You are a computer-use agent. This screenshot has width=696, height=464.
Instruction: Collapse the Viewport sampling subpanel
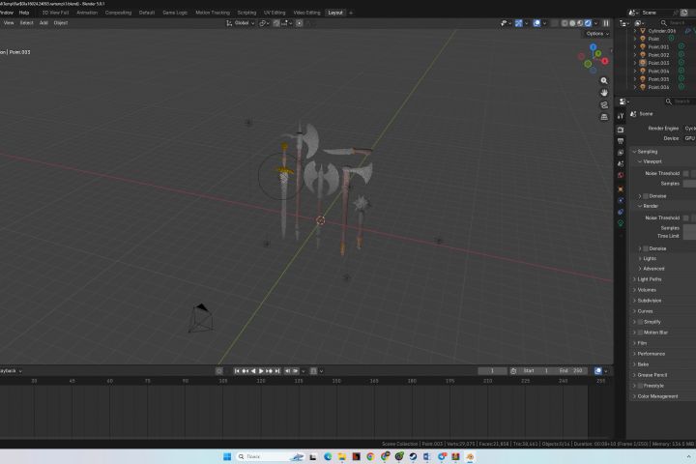click(x=652, y=161)
